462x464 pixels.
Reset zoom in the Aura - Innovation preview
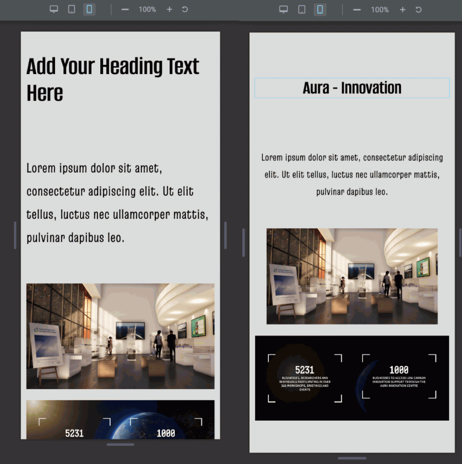419,10
